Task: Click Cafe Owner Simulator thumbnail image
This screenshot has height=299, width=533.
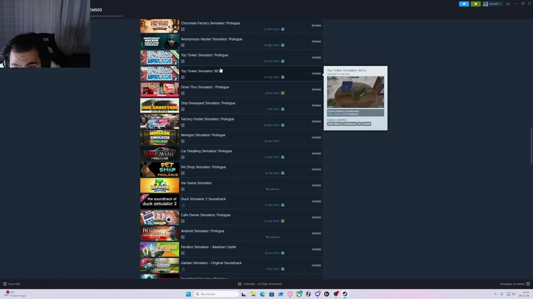Action: point(159,218)
